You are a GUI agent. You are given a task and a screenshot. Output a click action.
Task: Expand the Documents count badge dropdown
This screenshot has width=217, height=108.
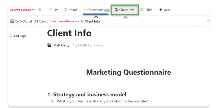pos(107,10)
